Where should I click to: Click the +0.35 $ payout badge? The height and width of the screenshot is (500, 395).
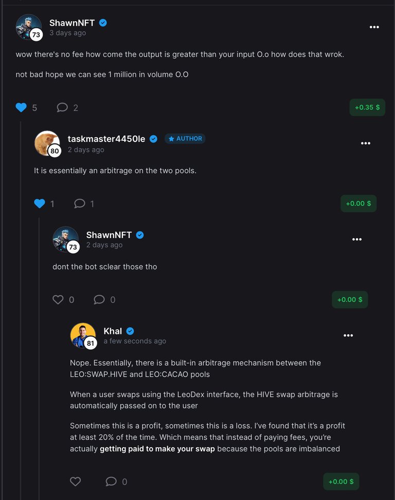(x=367, y=108)
